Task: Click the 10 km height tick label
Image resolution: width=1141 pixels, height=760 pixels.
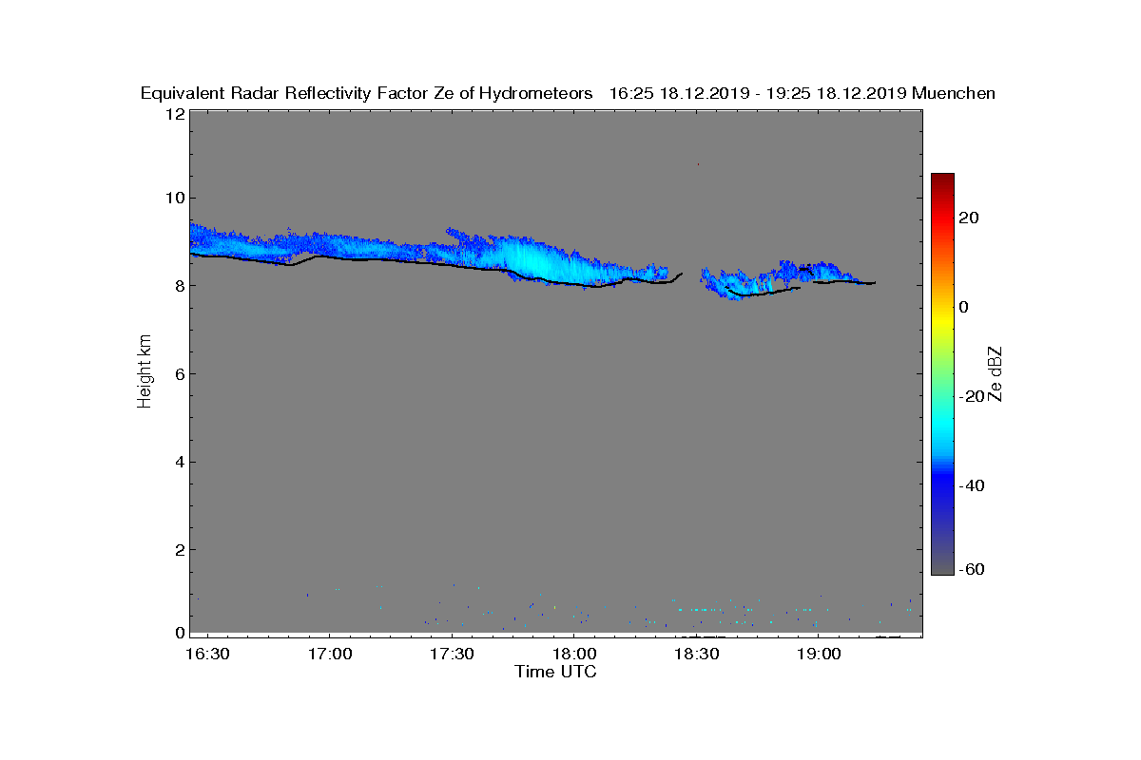Action: tap(174, 198)
